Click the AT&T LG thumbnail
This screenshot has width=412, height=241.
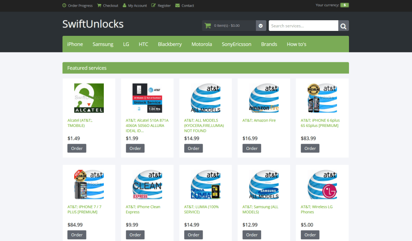(322, 185)
